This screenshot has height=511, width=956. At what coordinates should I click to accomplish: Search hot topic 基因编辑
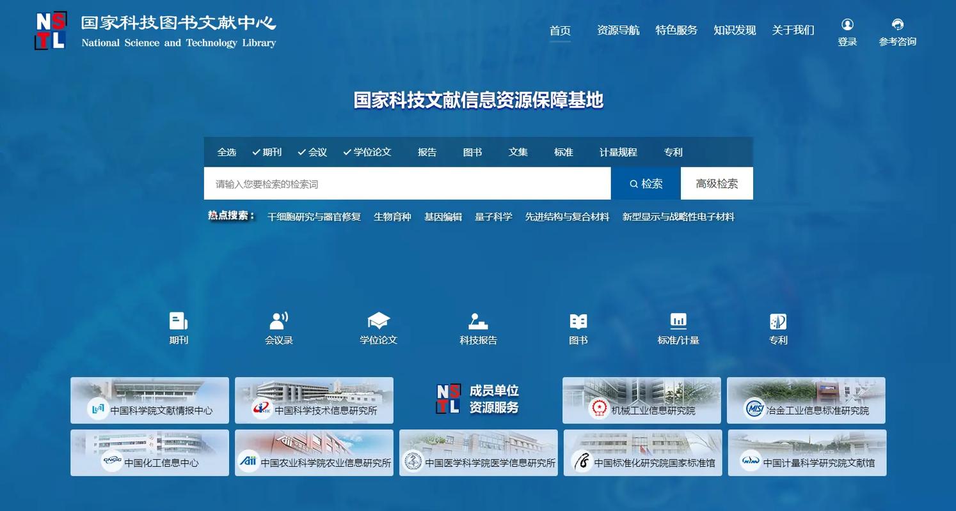click(x=443, y=217)
